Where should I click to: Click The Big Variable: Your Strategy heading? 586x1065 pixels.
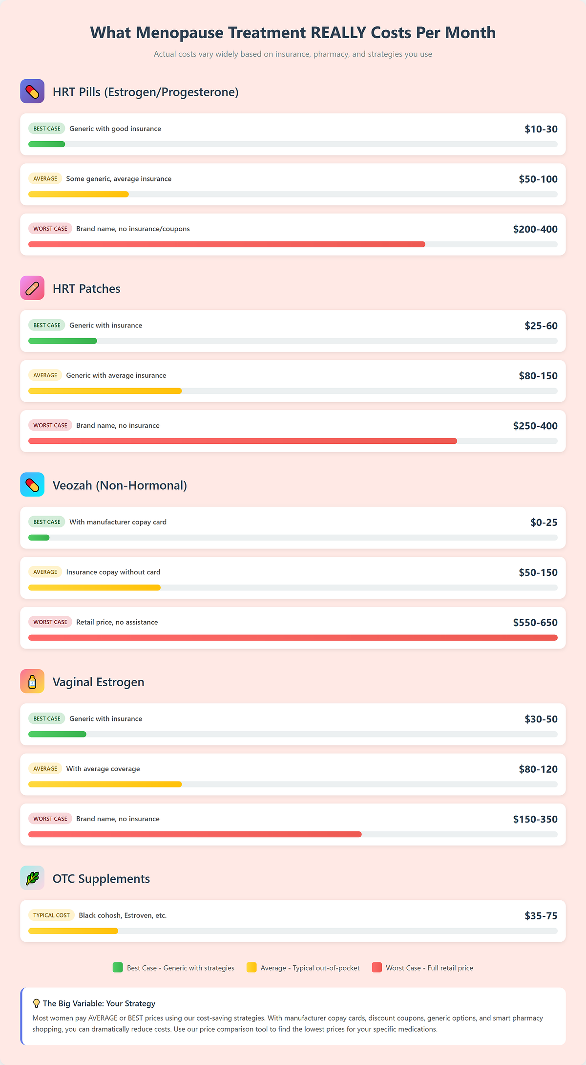99,1003
